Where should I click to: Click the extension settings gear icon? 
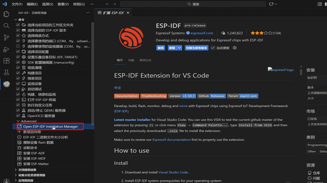[x=235, y=48]
